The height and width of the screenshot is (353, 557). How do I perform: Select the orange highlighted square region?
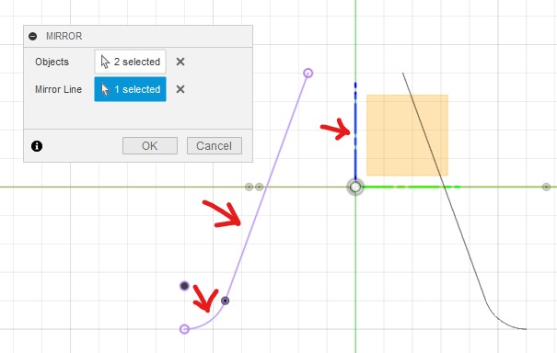coord(407,135)
